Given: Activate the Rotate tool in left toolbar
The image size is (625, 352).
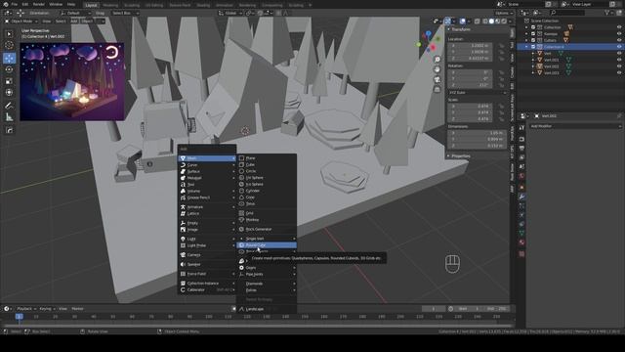Looking at the screenshot, I should pos(9,69).
